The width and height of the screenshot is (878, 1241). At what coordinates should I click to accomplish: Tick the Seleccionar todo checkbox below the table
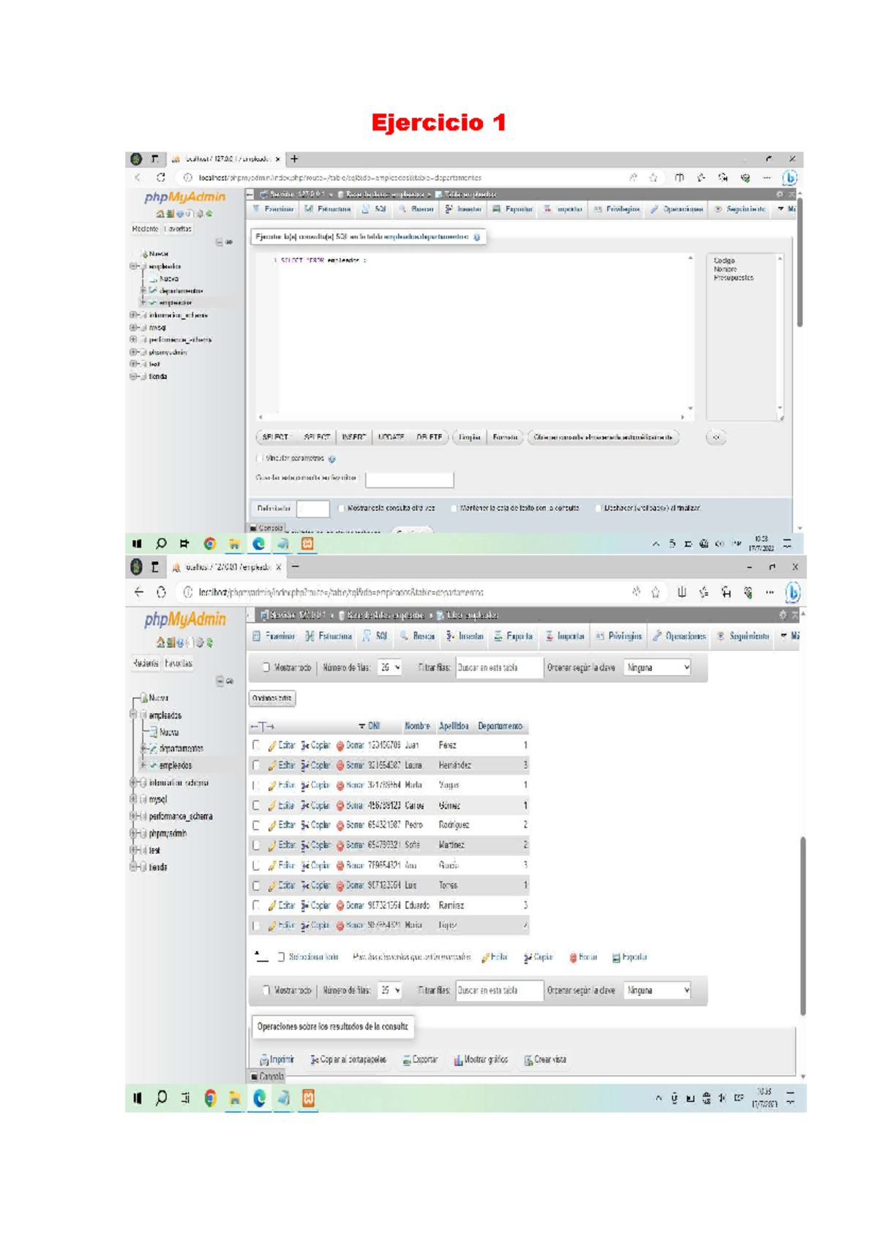point(281,957)
